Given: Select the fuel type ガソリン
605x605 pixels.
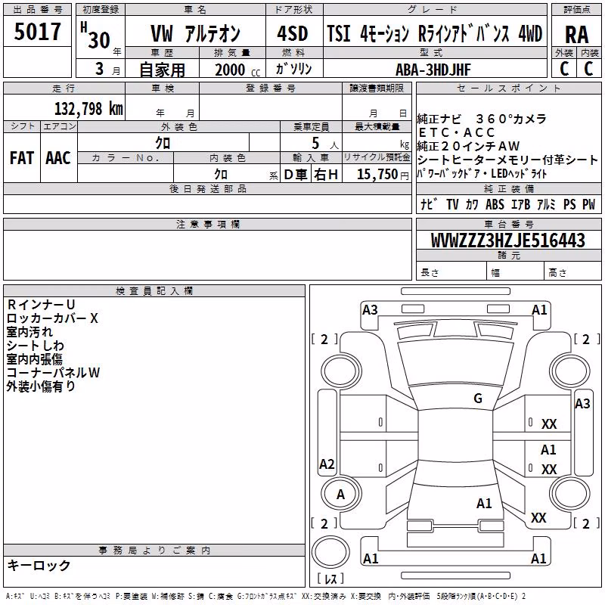Looking at the screenshot, I should point(293,69).
